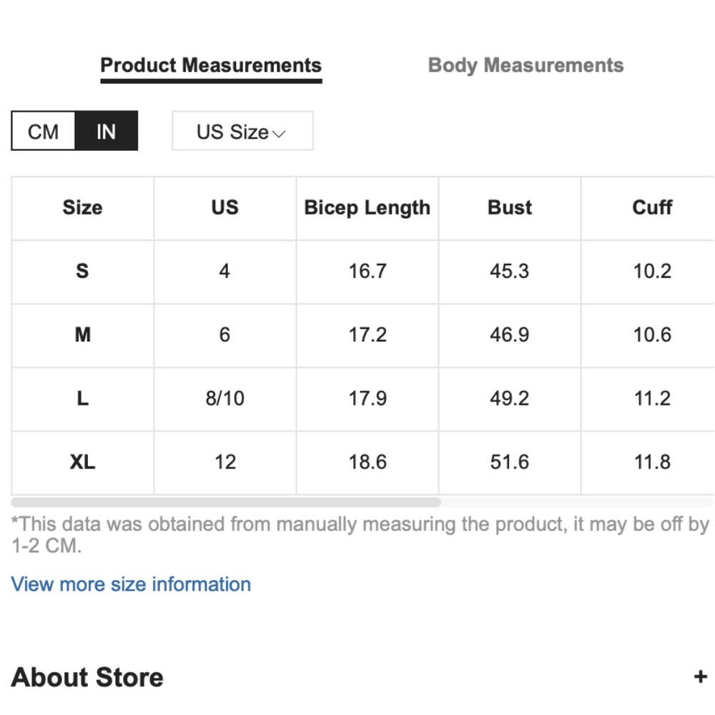This screenshot has width=715, height=715.
Task: Switch to Product Measurements tab
Action: pyautogui.click(x=211, y=66)
